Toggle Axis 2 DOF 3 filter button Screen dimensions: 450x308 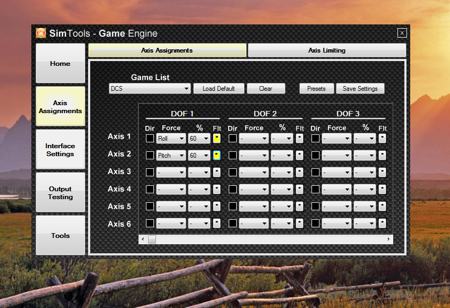pos(382,156)
